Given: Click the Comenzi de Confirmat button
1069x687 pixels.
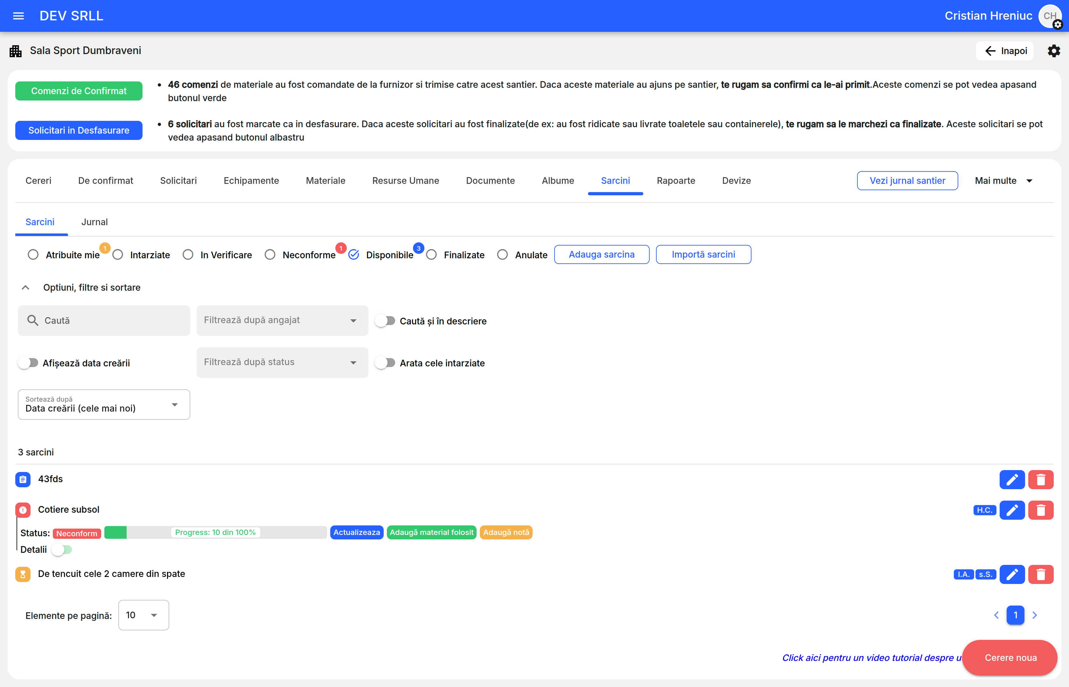Looking at the screenshot, I should [x=79, y=91].
